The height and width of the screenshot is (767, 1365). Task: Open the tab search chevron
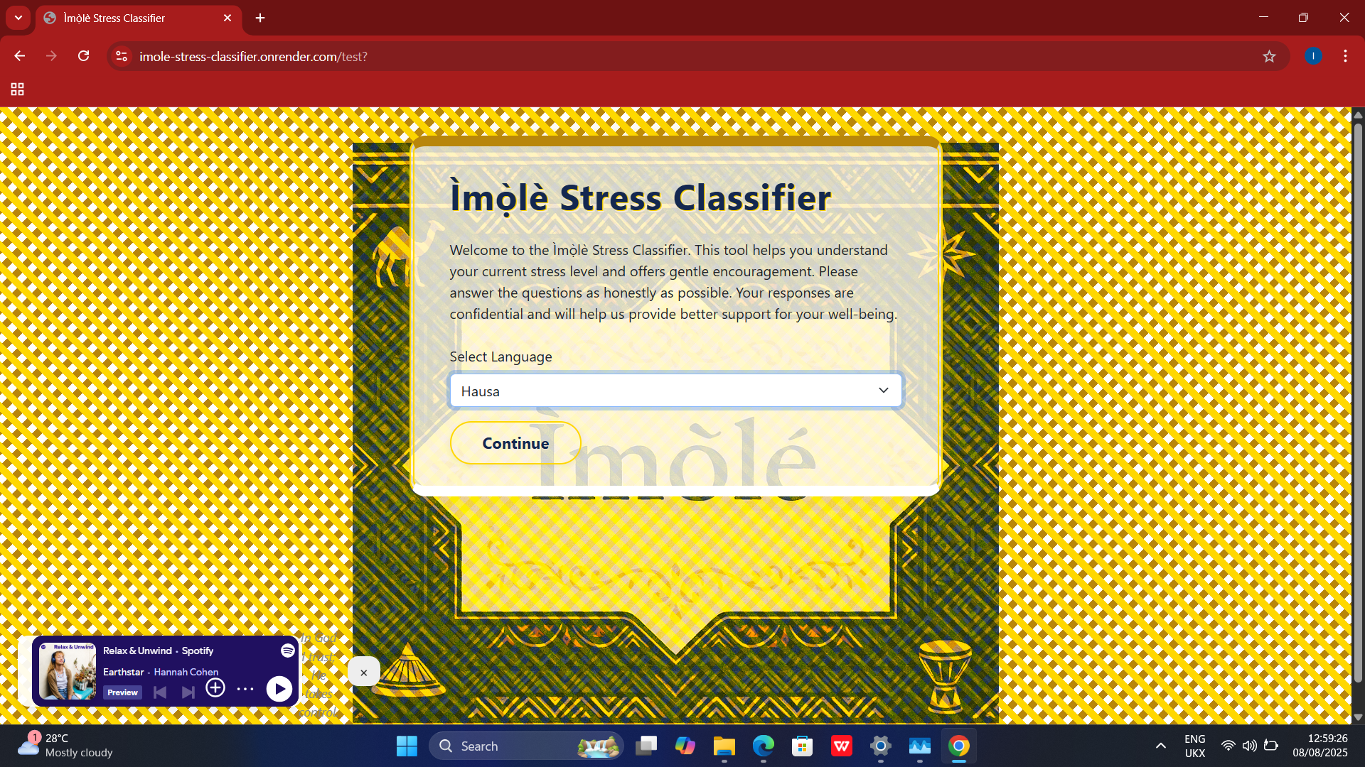pos(18,18)
